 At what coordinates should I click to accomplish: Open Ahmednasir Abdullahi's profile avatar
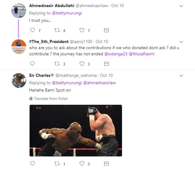pyautogui.click(x=19, y=11)
